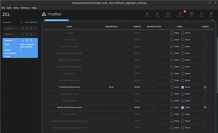Click cluster ID 0x0402
The image size is (218, 133).
coord(137,87)
